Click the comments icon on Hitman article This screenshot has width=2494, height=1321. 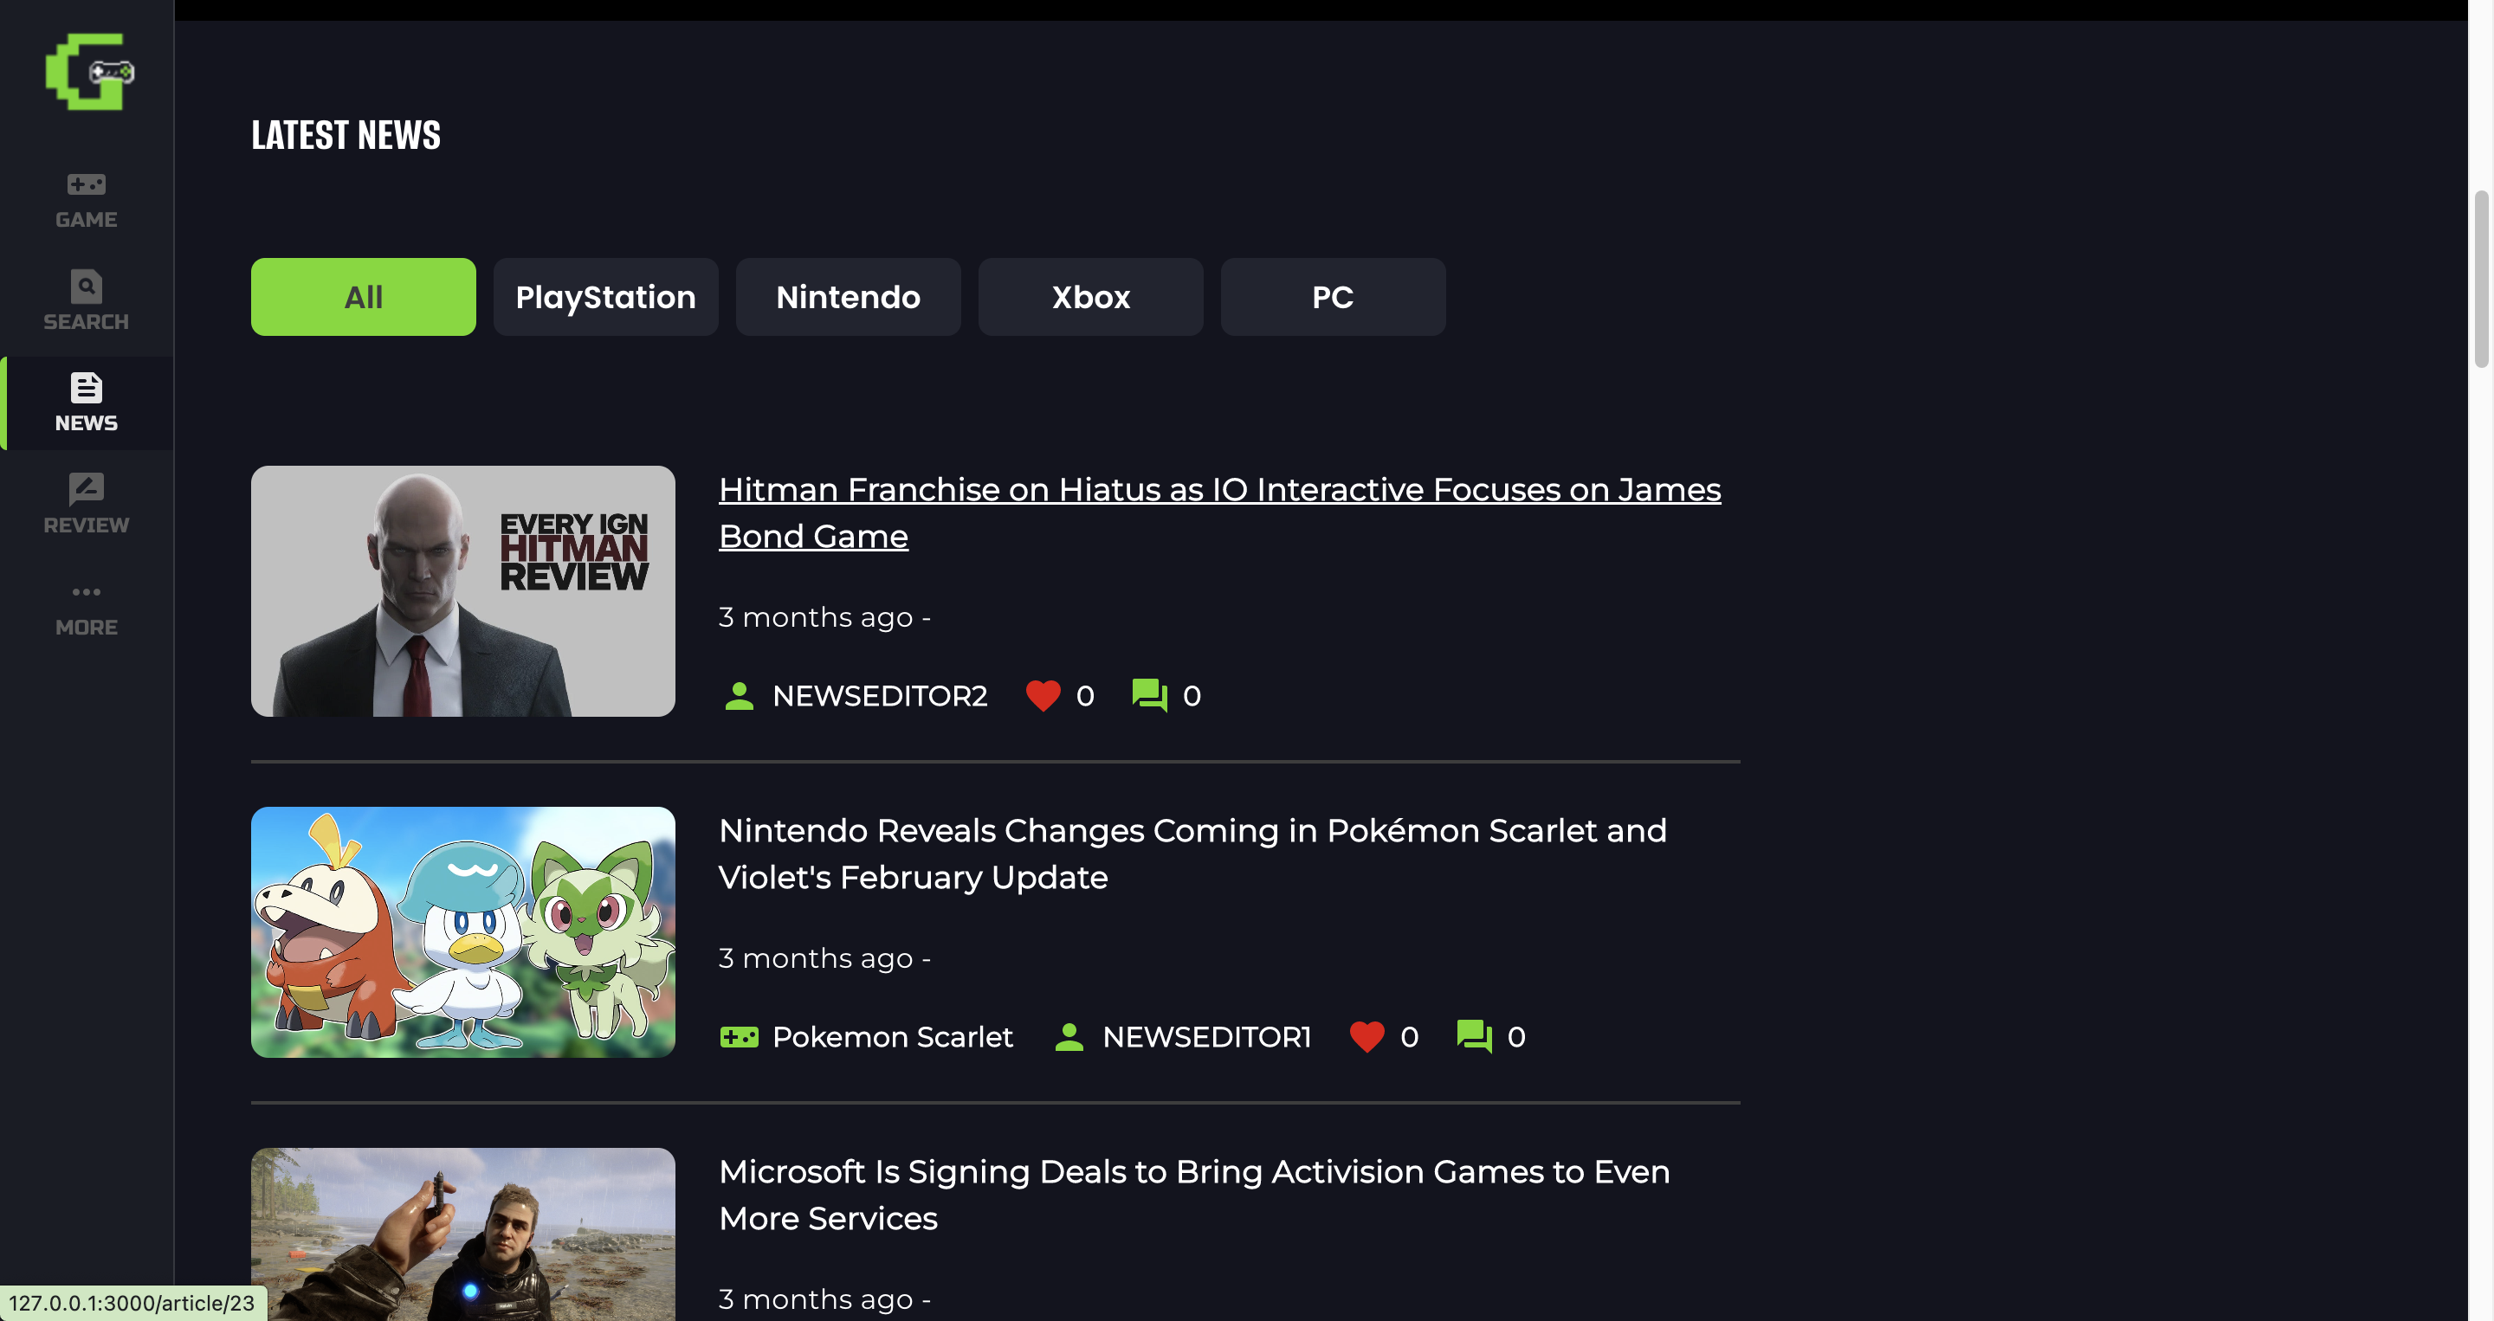pos(1150,696)
